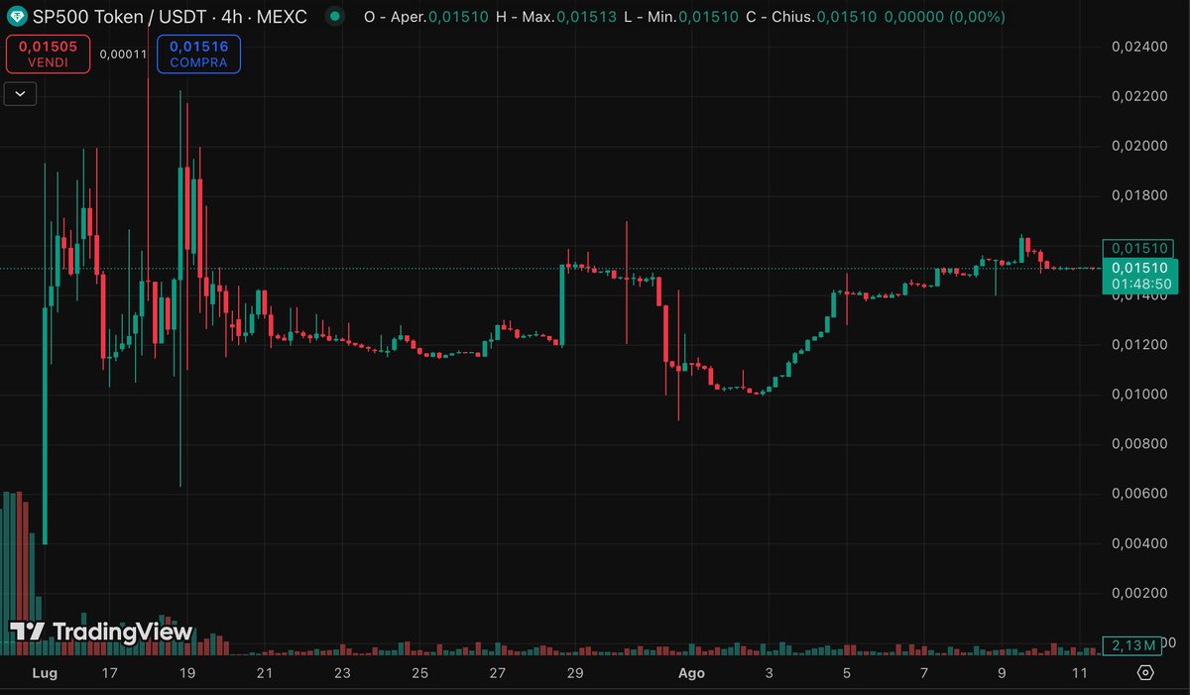
Task: Click the 19 date label on time axis
Action: coord(186,673)
